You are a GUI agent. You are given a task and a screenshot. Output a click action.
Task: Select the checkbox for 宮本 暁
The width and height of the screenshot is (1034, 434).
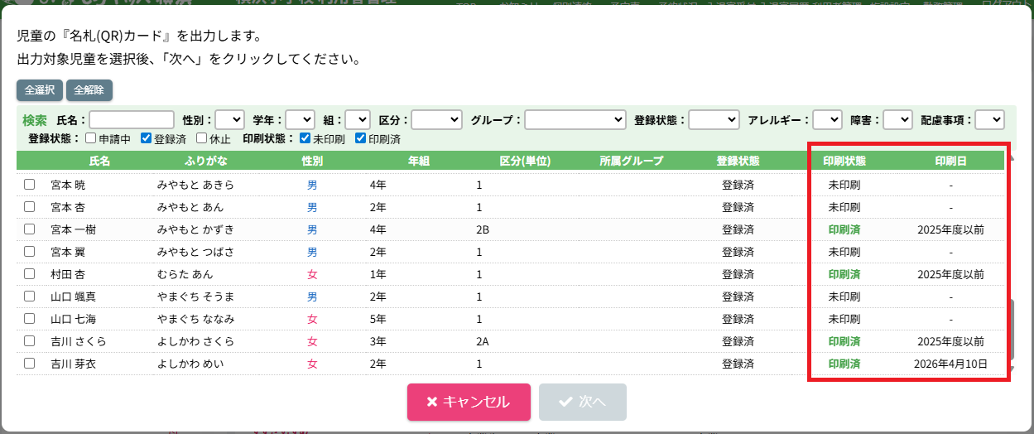pyautogui.click(x=29, y=185)
